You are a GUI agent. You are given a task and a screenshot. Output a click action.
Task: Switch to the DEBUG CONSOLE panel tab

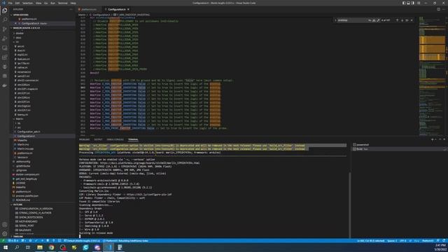(115, 139)
